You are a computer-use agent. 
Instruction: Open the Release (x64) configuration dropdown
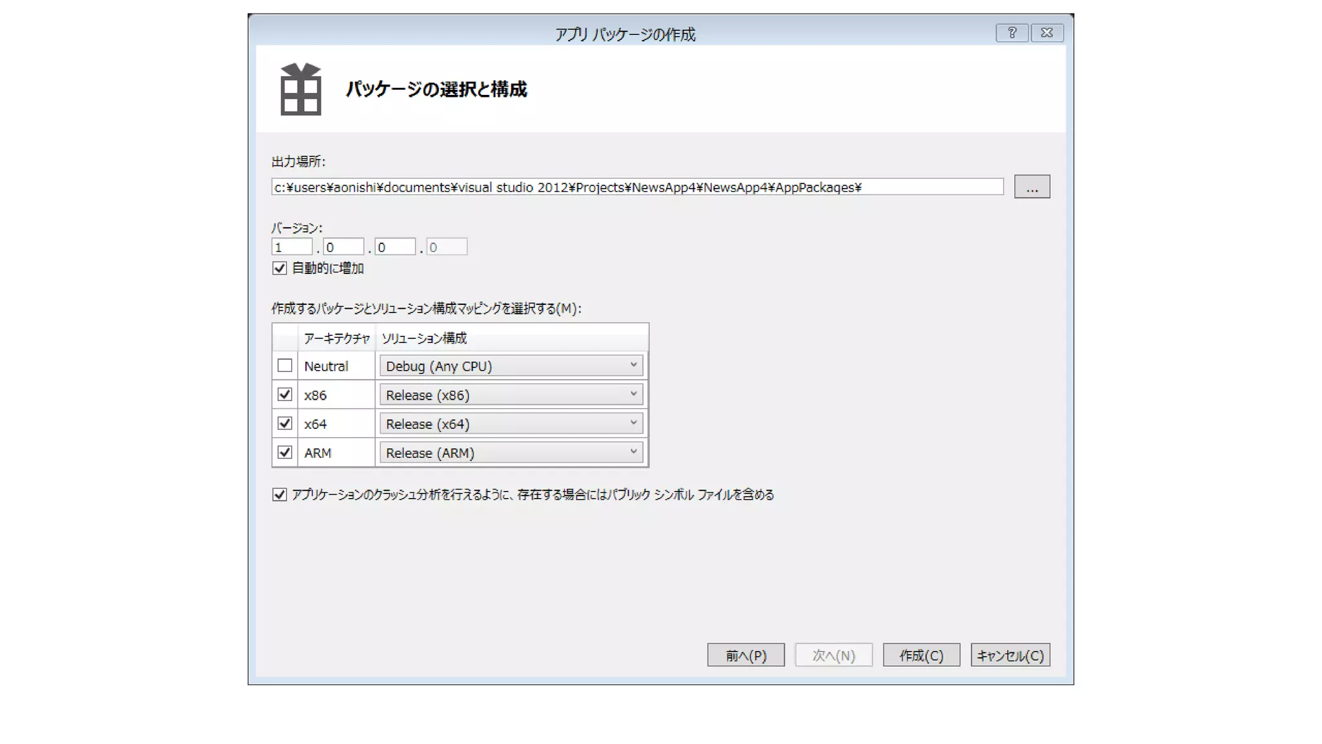click(511, 424)
